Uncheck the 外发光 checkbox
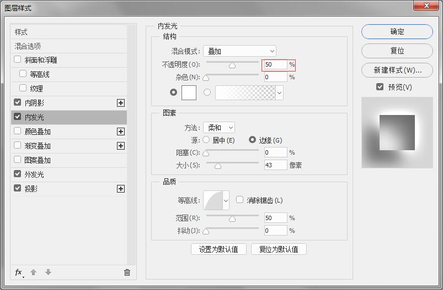Viewport: 443px width, 290px height. 18,174
